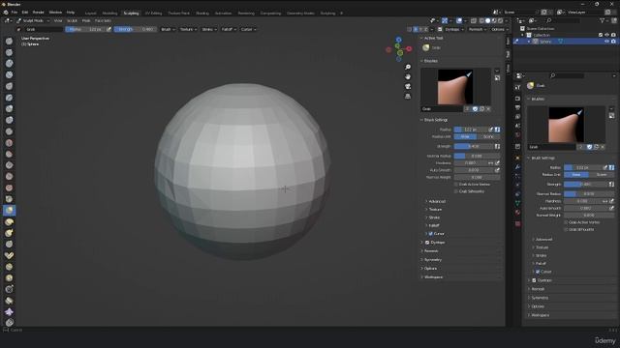Open the File menu

[x=15, y=13]
